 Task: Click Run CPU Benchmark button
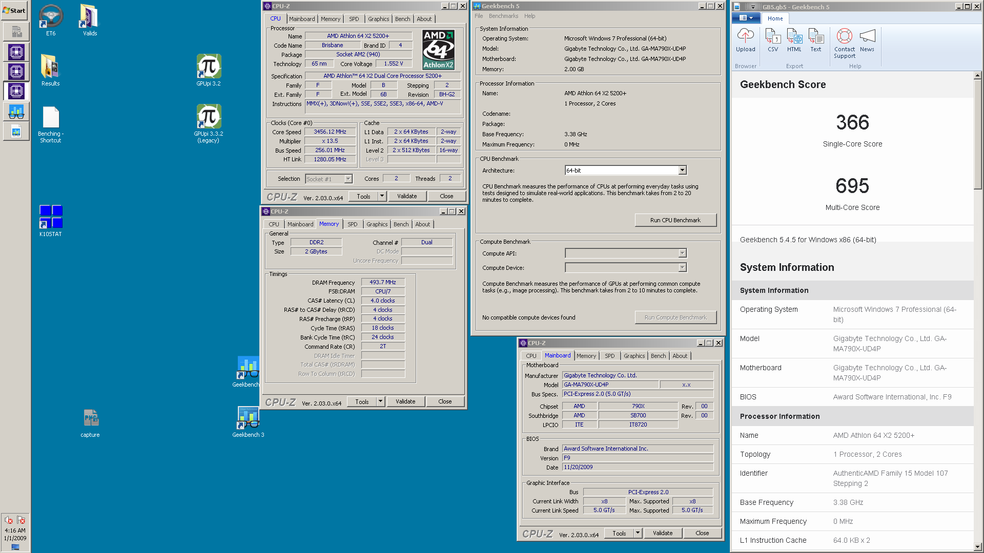coord(675,220)
